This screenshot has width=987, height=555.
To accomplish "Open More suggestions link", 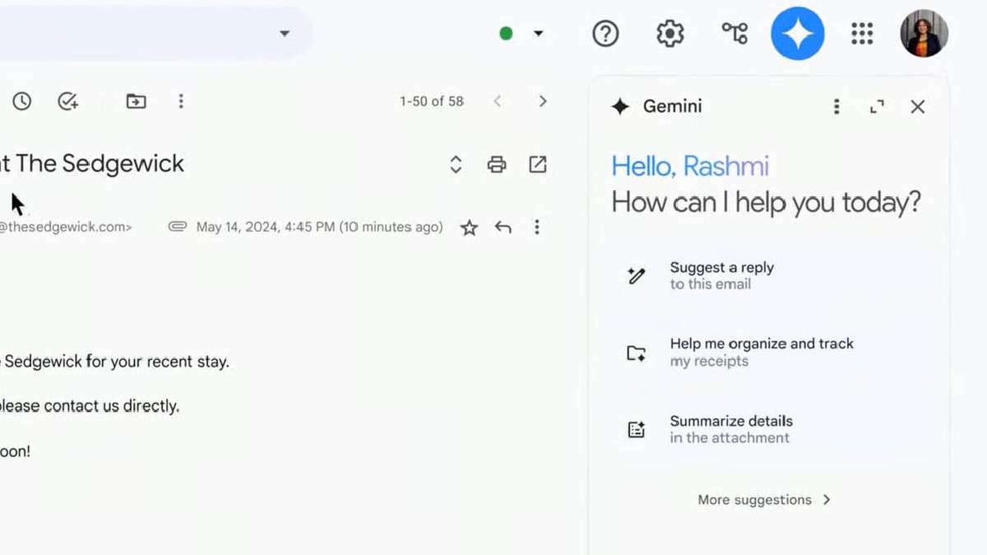I will [764, 500].
